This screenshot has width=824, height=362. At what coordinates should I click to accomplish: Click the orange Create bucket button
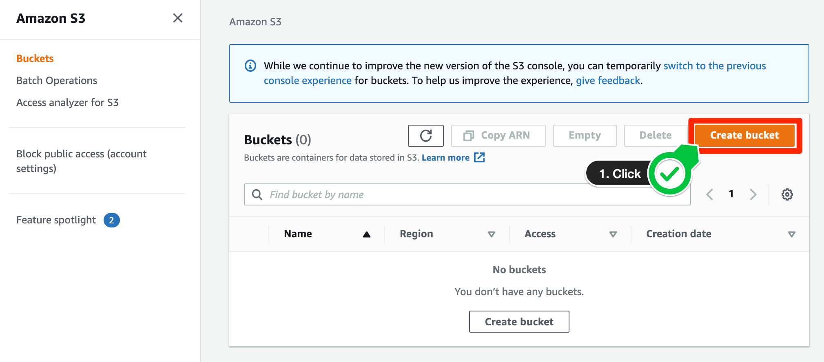tap(744, 135)
